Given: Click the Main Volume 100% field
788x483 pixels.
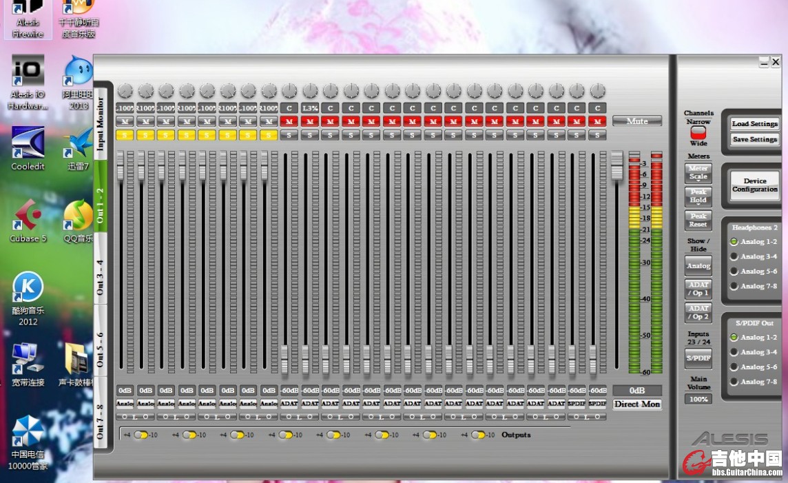Looking at the screenshot, I should [x=698, y=400].
